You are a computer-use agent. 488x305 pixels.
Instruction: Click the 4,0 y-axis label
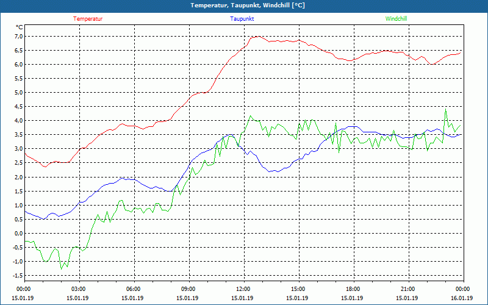point(19,120)
